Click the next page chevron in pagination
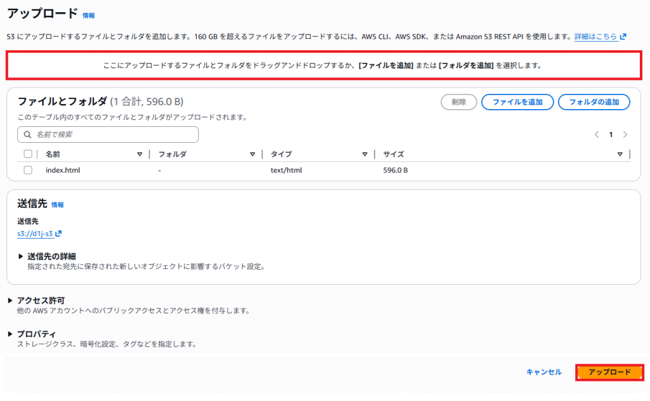 click(625, 135)
